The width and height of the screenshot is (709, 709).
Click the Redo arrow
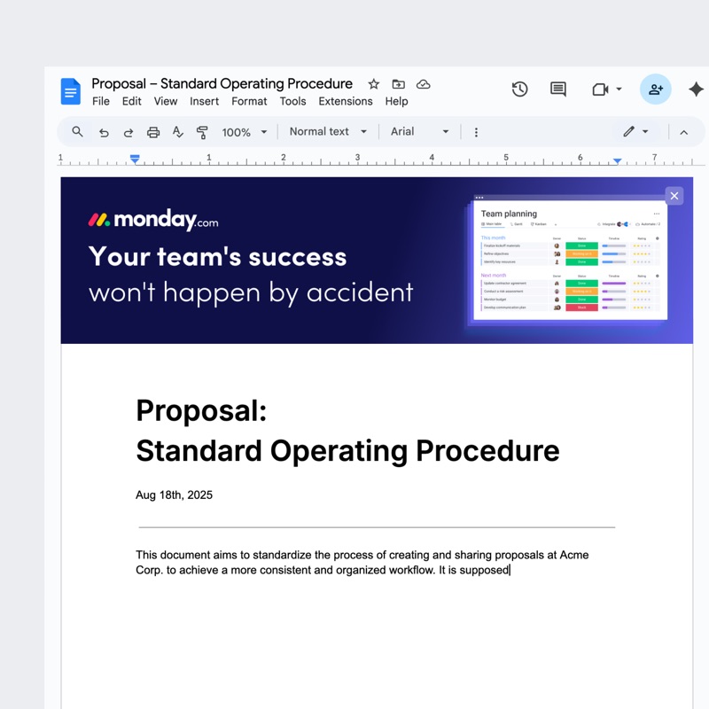pos(129,132)
